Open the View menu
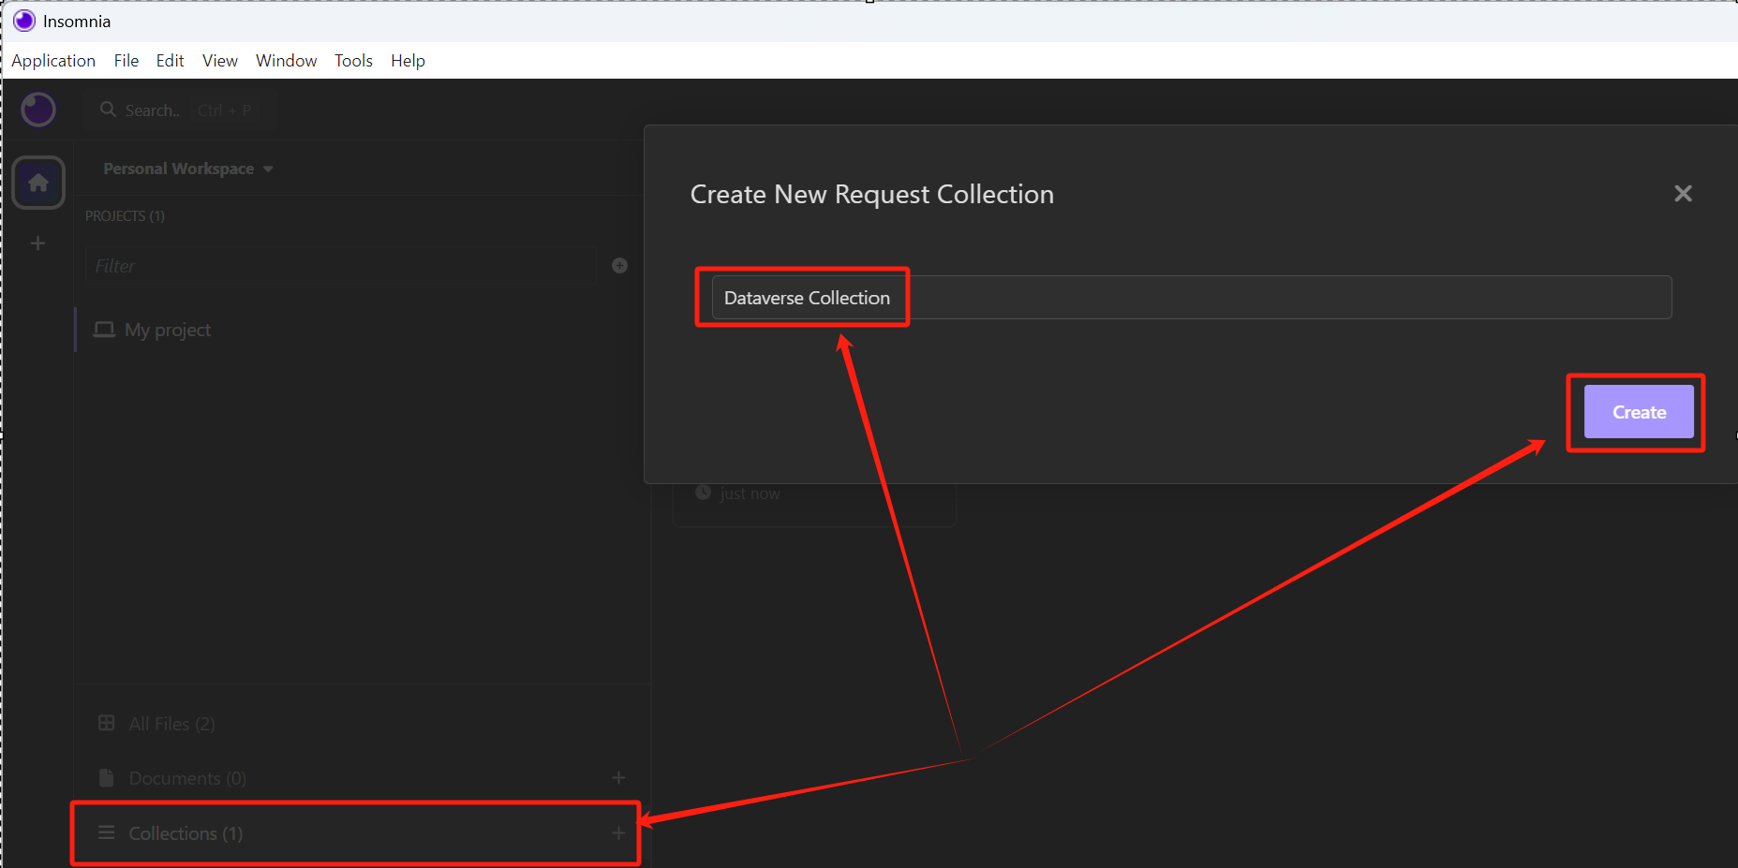The height and width of the screenshot is (868, 1738). click(220, 61)
